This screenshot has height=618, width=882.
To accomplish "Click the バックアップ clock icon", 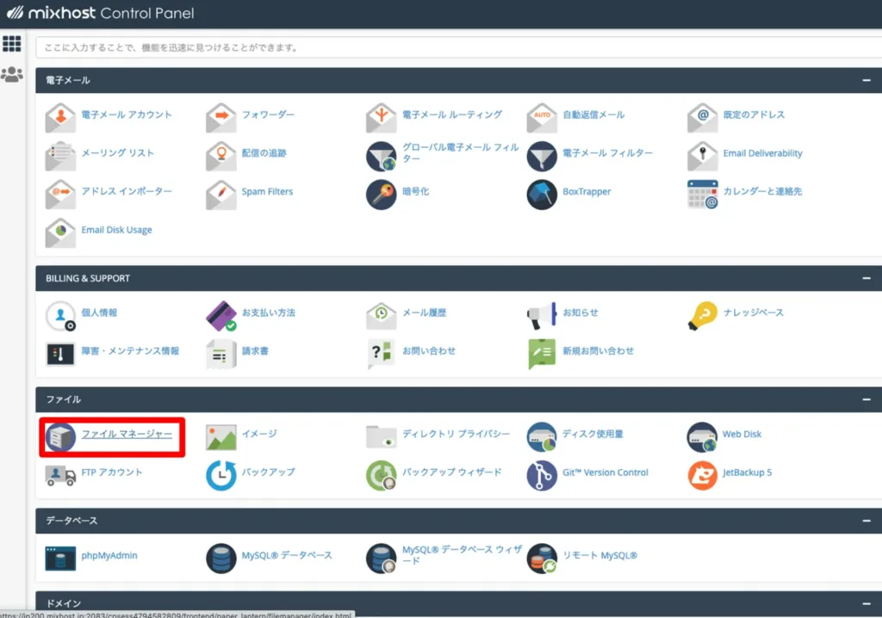I will point(221,475).
